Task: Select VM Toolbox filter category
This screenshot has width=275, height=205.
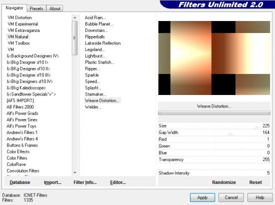Action: (x=19, y=43)
